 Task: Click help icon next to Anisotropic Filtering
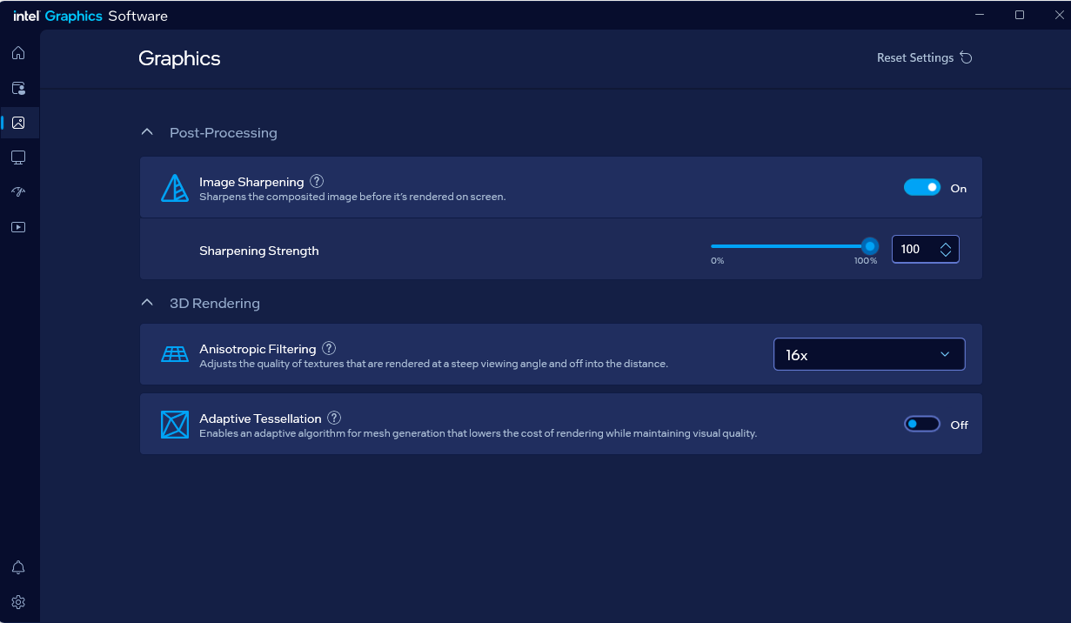[329, 349]
